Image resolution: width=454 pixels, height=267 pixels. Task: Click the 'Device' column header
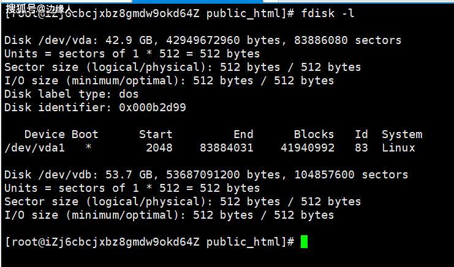[45, 134]
